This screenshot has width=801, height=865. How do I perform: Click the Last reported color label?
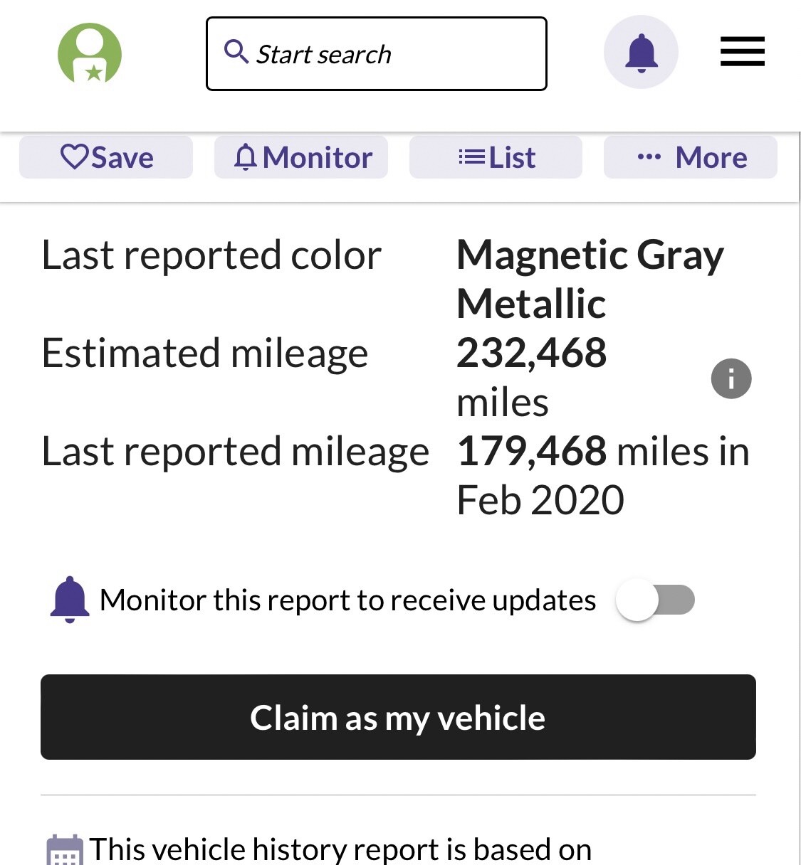[211, 255]
